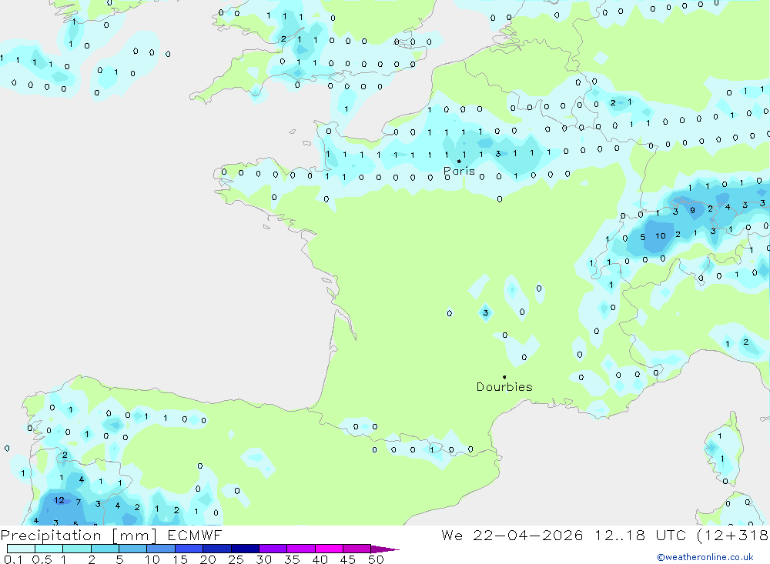Click the Dourbies location dot marker
The width and height of the screenshot is (770, 564).
point(504,377)
